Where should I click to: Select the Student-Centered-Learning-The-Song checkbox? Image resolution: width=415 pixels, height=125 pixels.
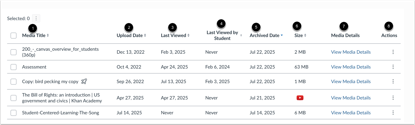13,113
